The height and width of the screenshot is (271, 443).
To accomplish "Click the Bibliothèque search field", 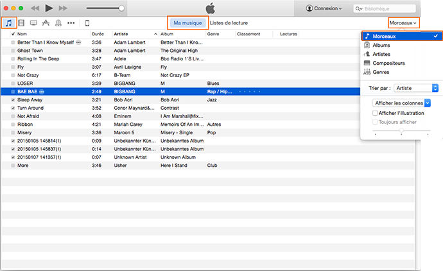I will pos(385,9).
